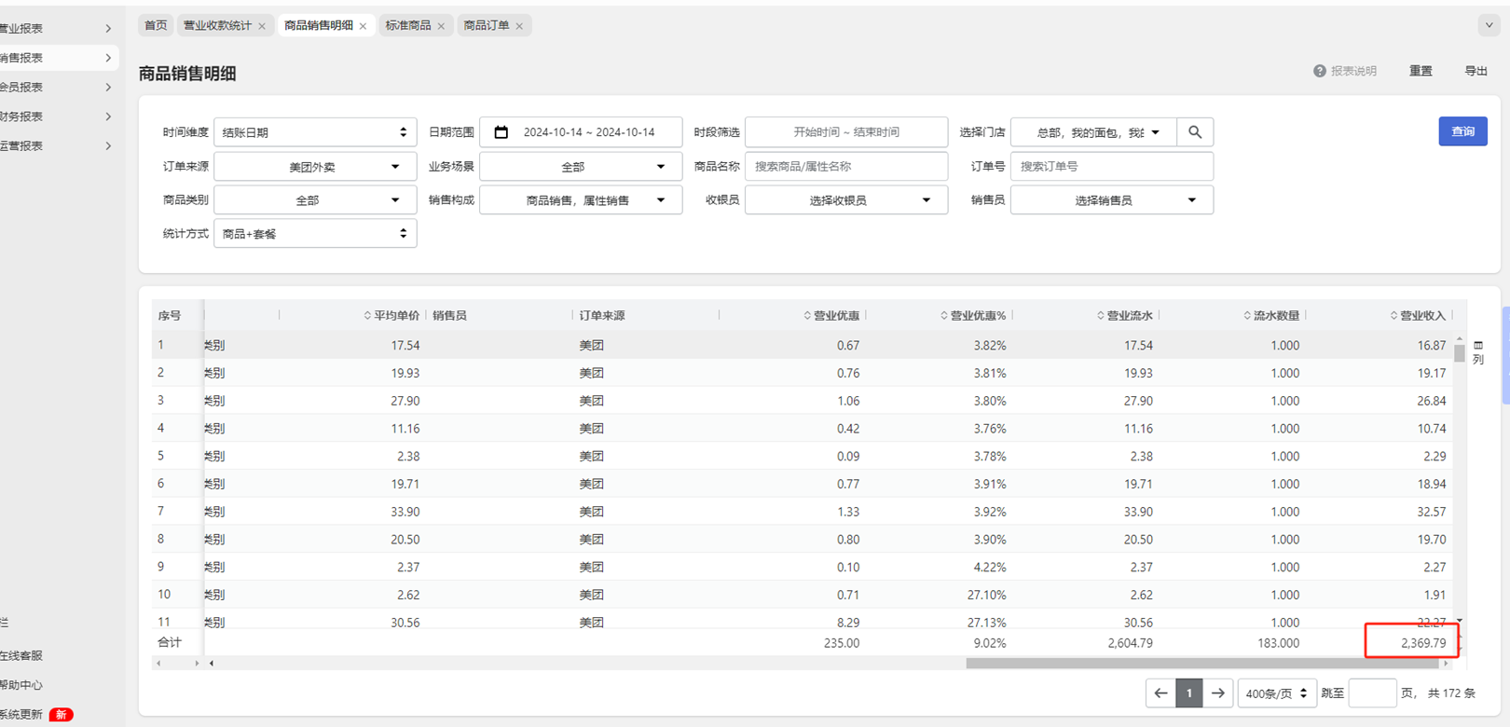Click the date range 2024-10-14 field
The width and height of the screenshot is (1510, 727).
pyautogui.click(x=581, y=132)
